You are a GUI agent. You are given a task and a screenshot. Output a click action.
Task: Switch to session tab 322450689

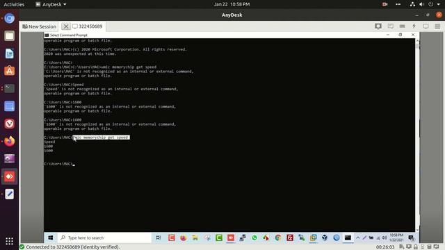tap(87, 26)
